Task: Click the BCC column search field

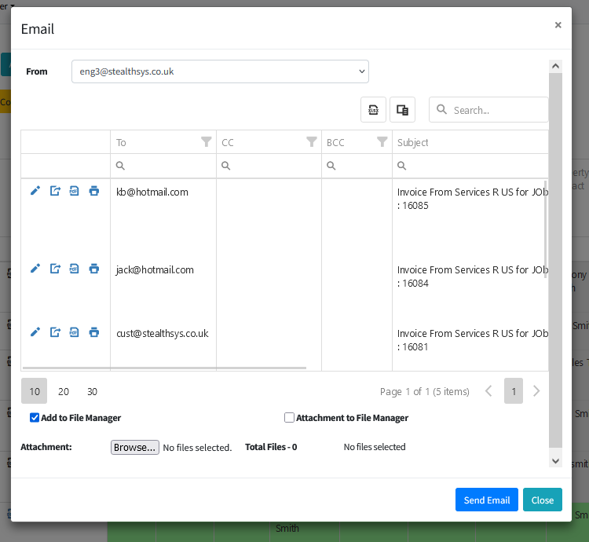Action: click(x=357, y=166)
